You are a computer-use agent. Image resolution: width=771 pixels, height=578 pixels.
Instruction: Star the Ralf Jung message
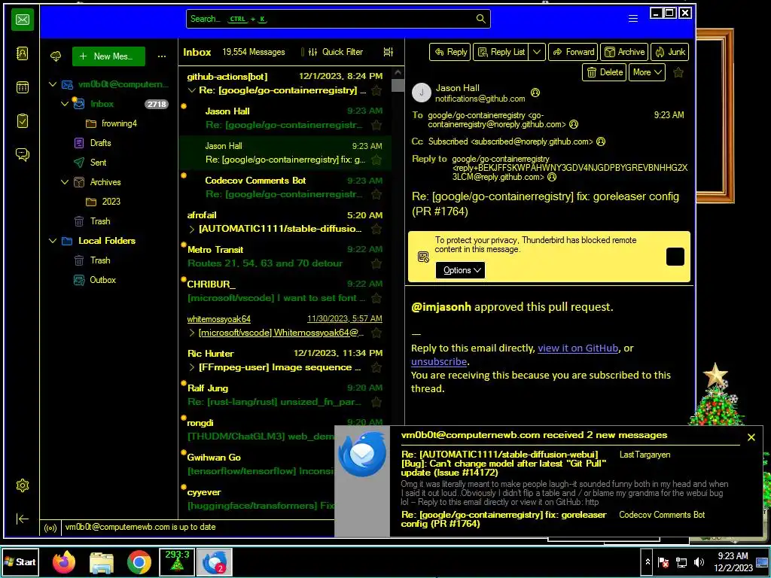pyautogui.click(x=376, y=402)
